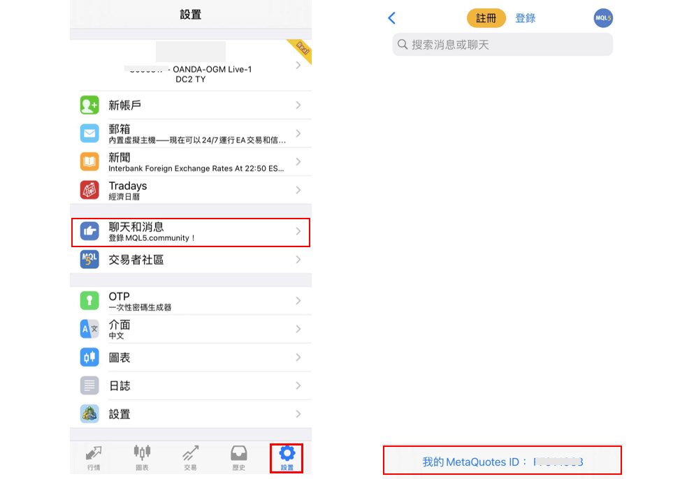
Task: Open the 新帳戶 account icon
Action: (x=89, y=105)
